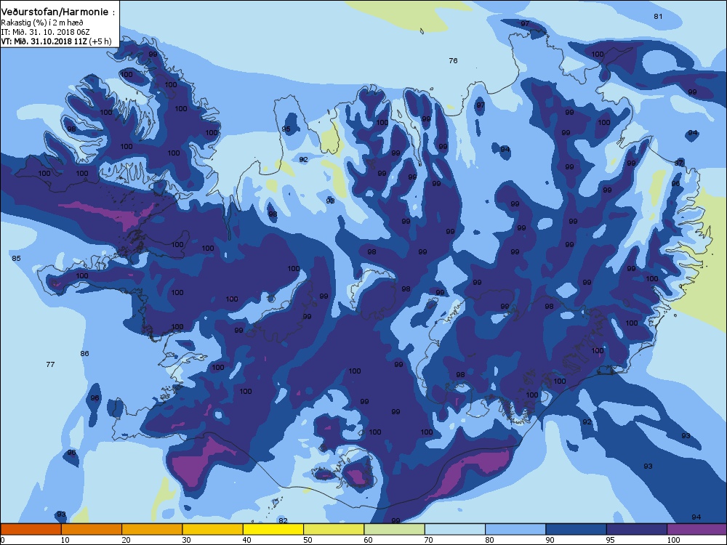Select the 80–90 medium blue legend swatch

pos(515,529)
